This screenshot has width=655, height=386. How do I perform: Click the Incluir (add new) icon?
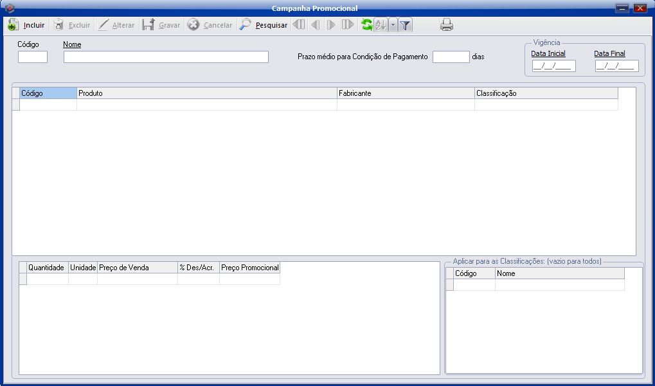13,25
